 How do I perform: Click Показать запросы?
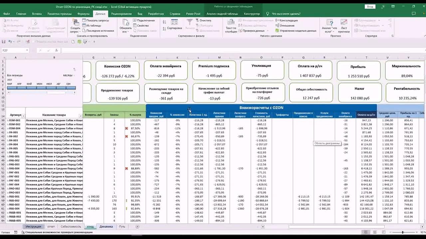coord(96,20)
